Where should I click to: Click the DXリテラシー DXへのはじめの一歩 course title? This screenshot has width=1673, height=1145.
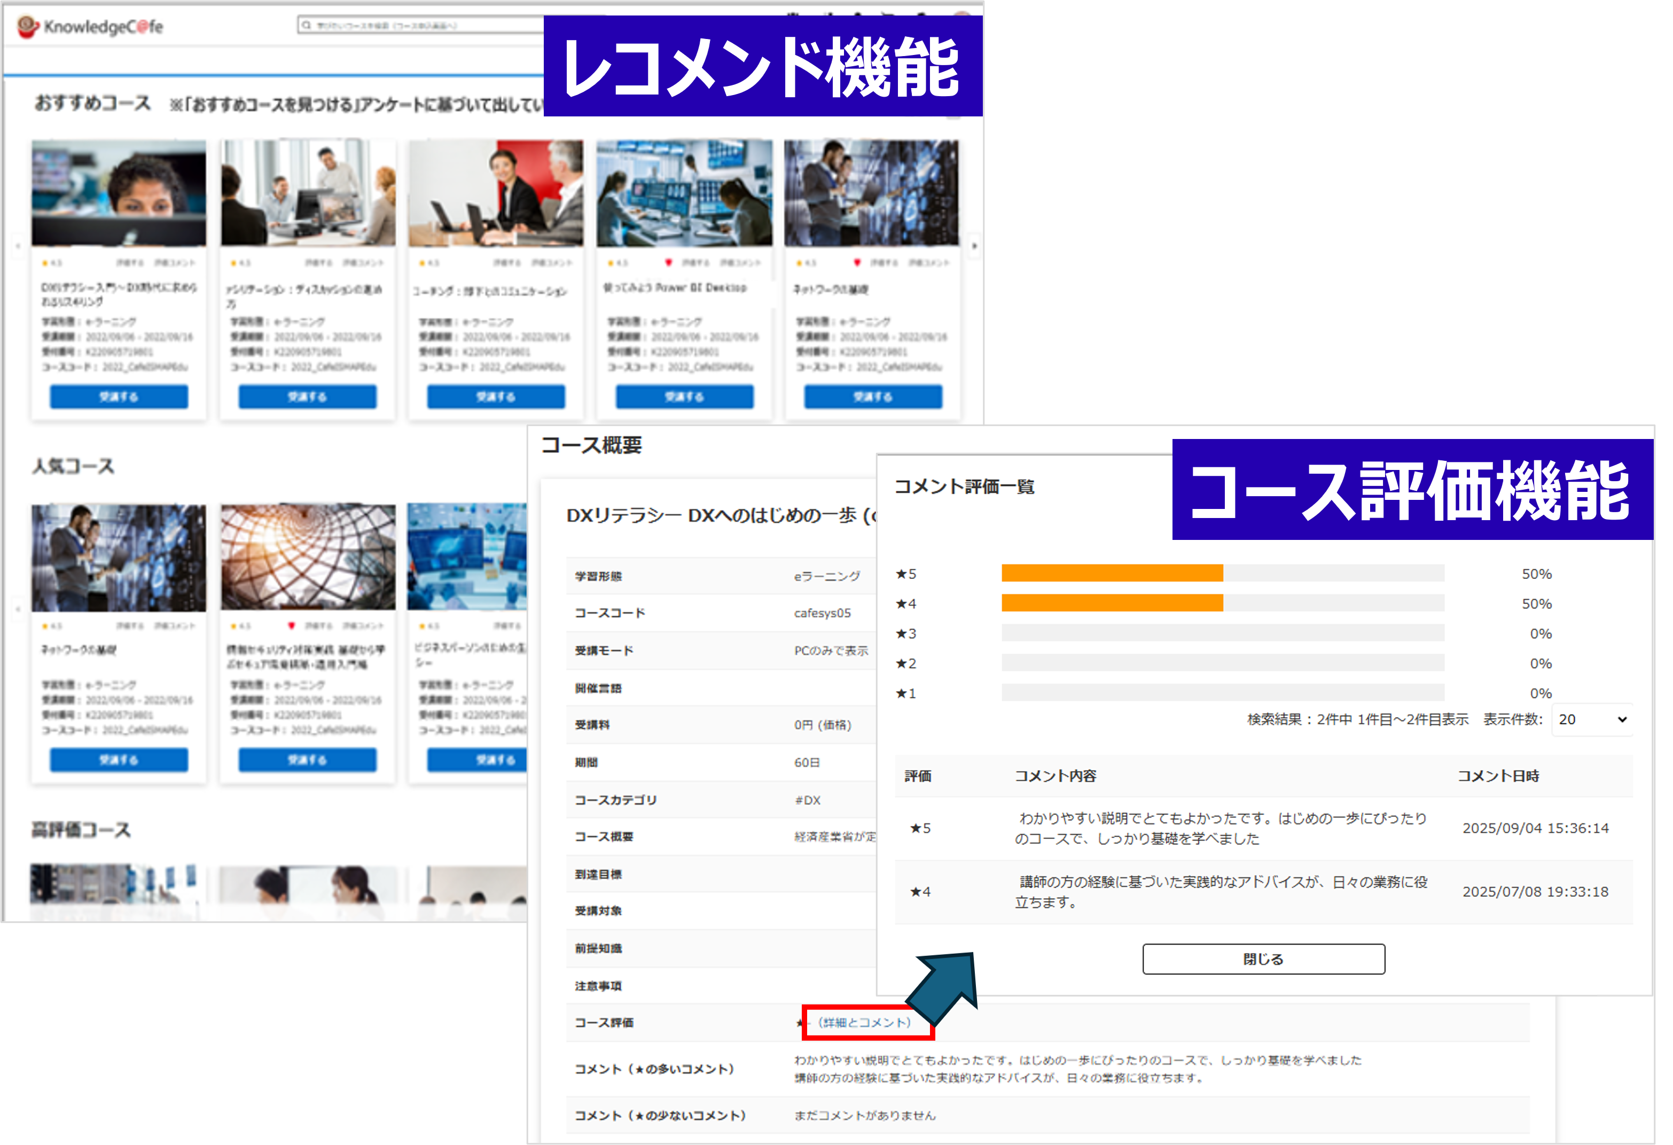pyautogui.click(x=721, y=515)
